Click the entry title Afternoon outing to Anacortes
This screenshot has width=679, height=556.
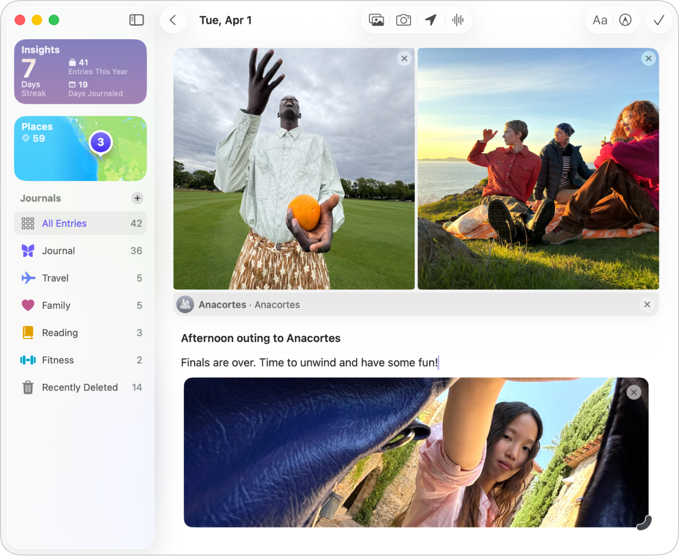click(x=261, y=338)
